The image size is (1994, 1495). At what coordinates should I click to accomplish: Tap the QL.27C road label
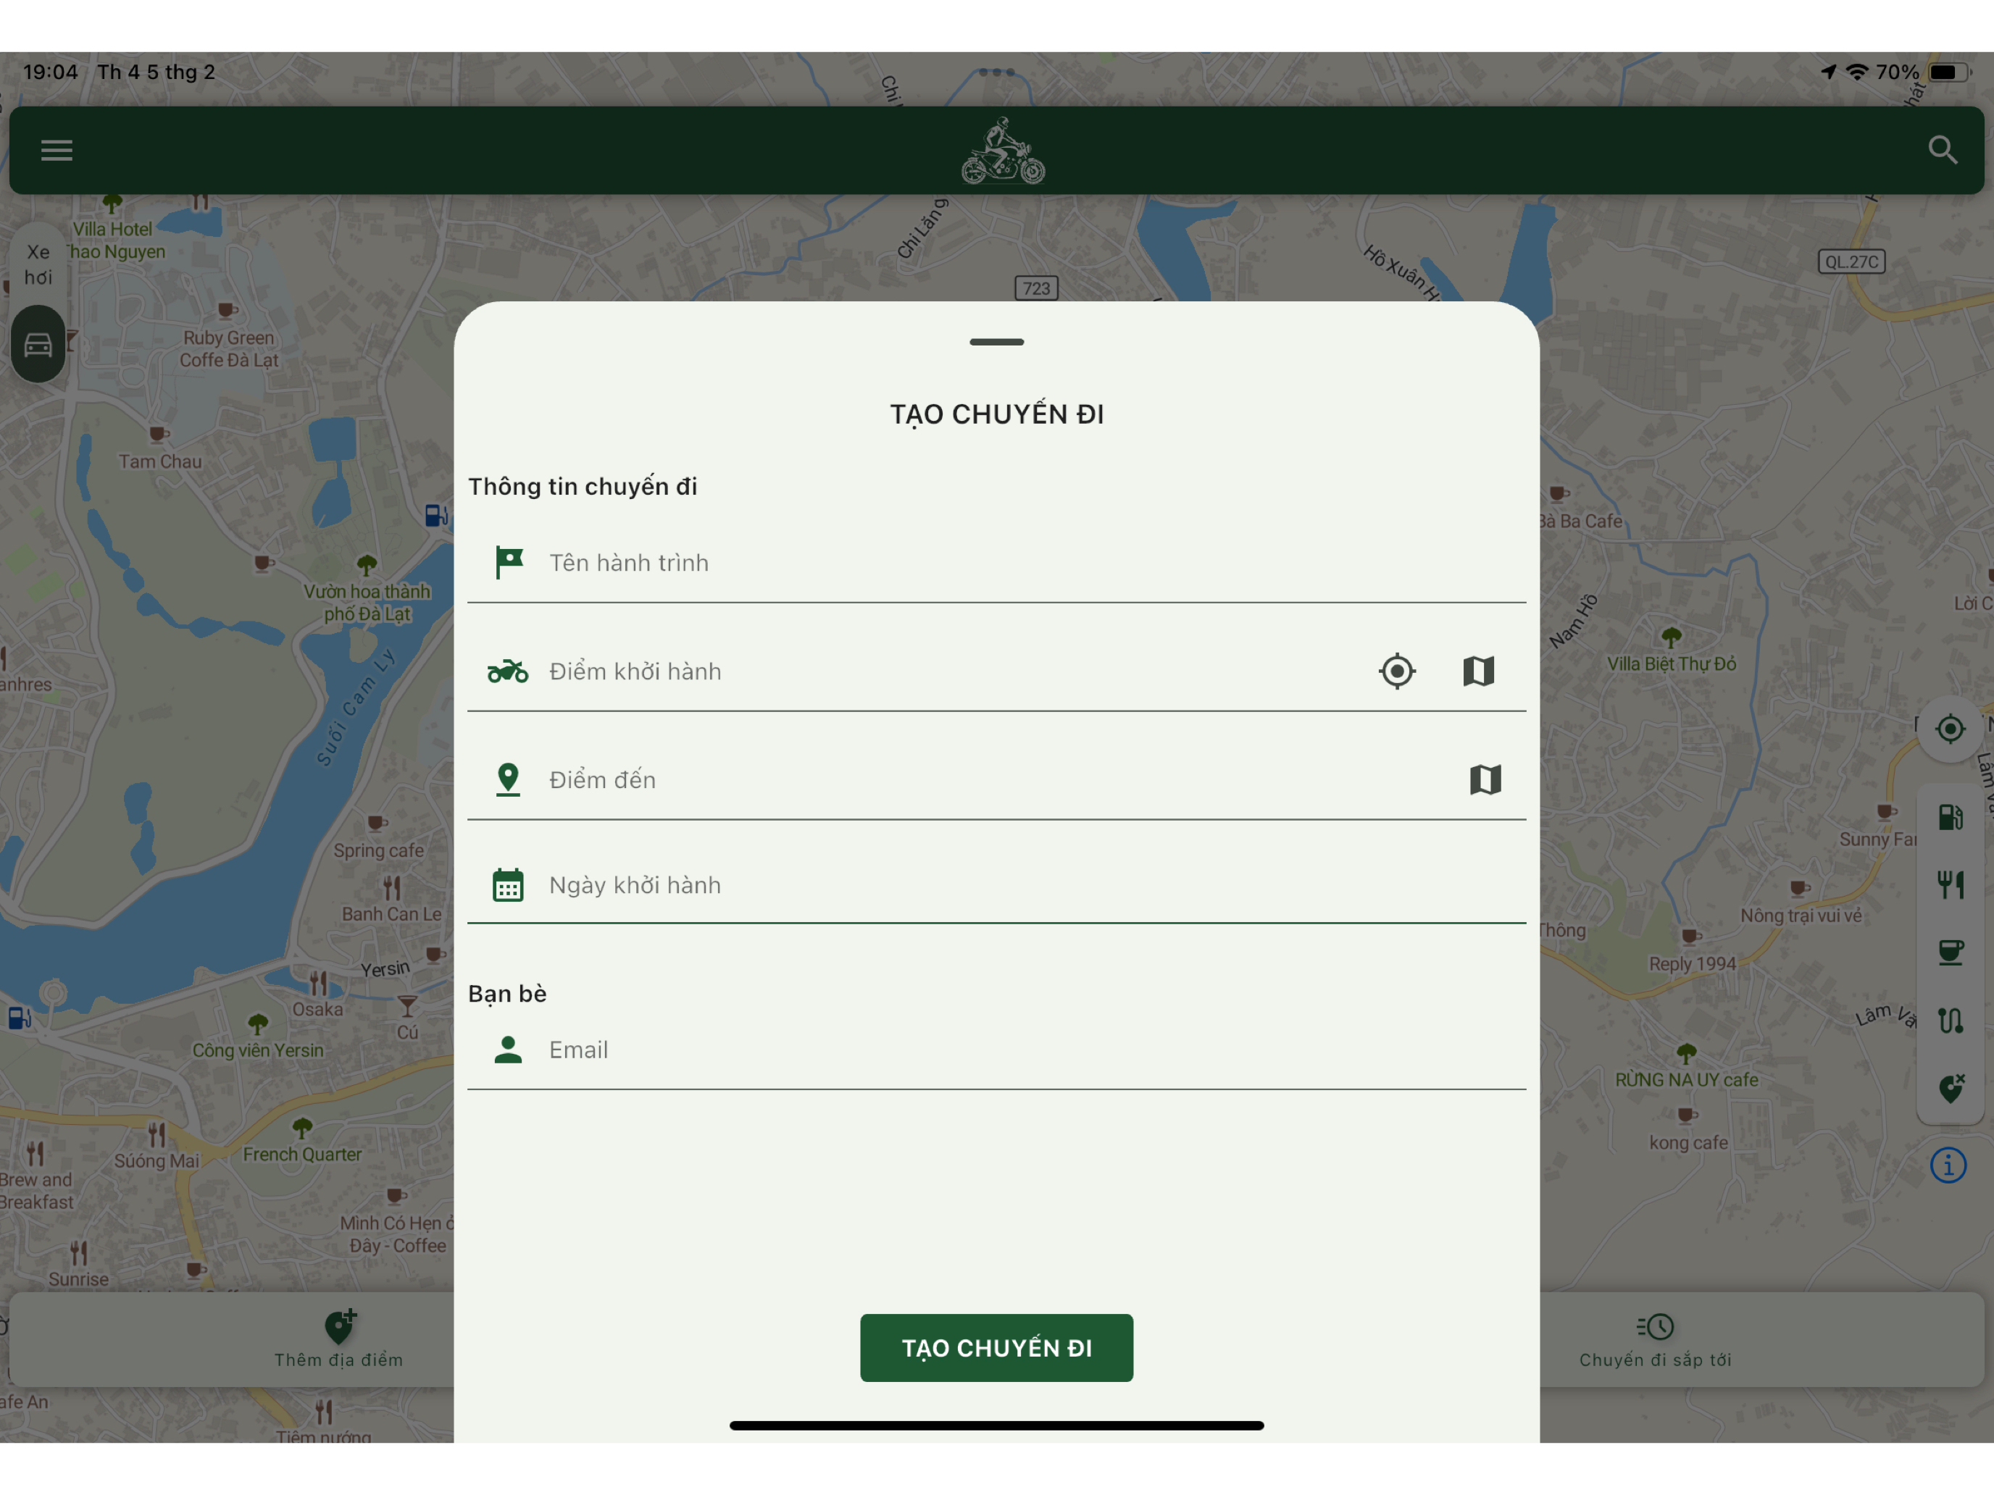coord(1851,261)
